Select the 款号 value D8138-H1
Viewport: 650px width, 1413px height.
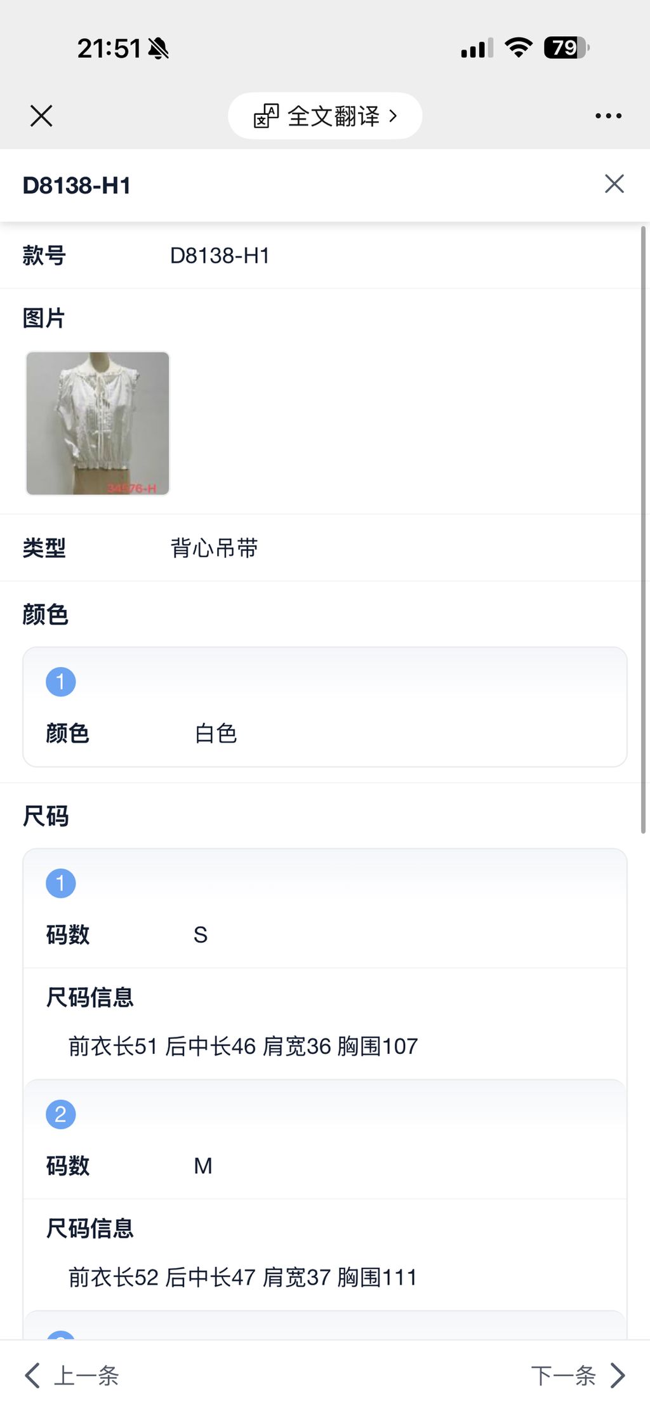[220, 256]
